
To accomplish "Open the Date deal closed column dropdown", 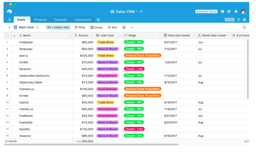I will point(194,35).
